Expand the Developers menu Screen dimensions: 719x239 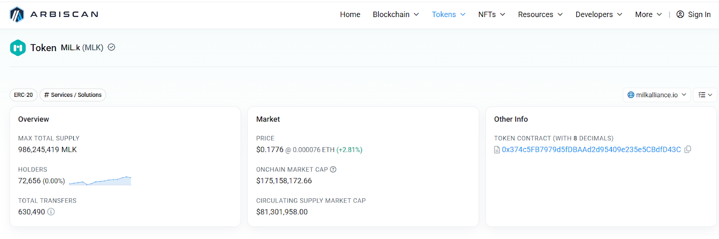coord(599,14)
